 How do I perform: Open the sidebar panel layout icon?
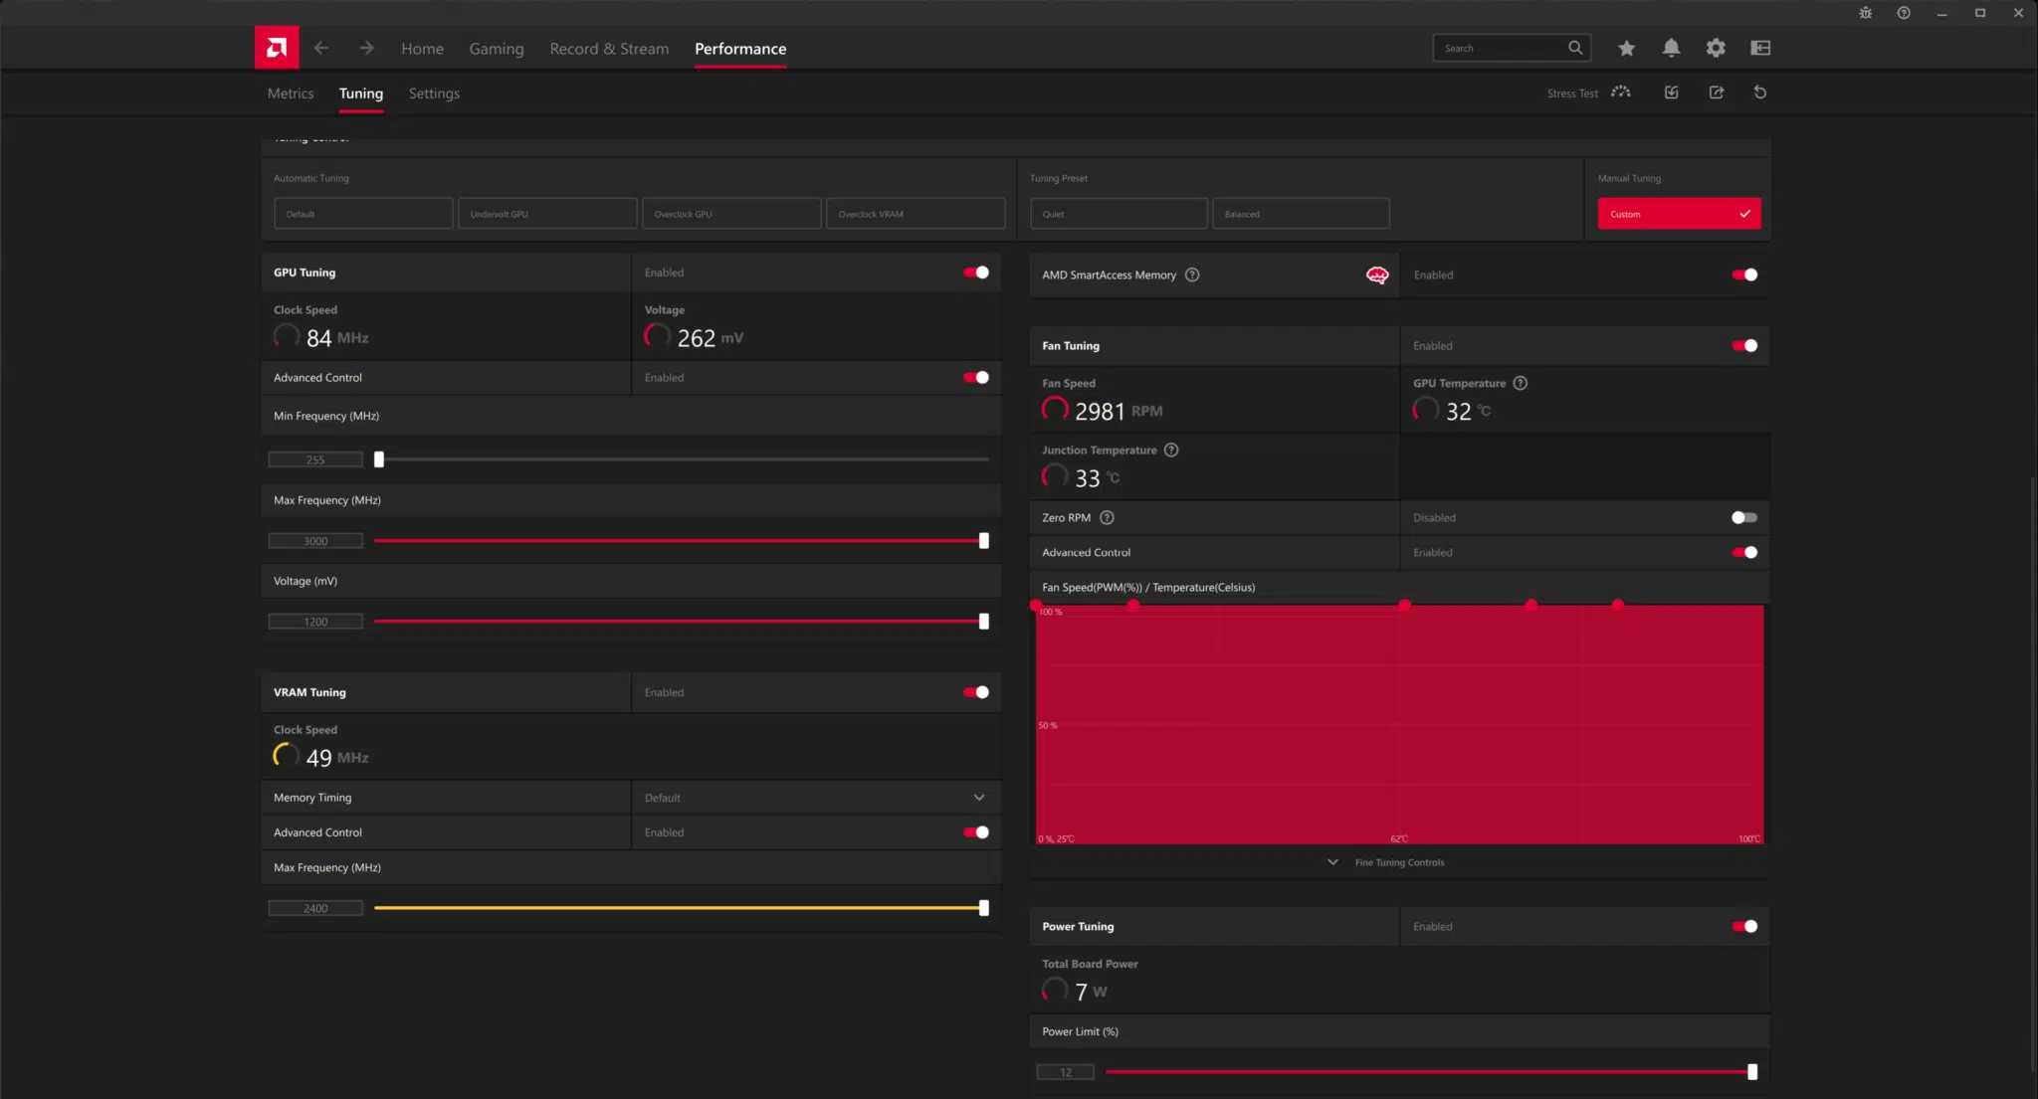pos(1760,48)
